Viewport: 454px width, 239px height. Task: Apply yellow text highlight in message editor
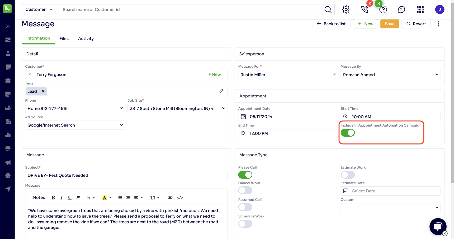point(105,197)
